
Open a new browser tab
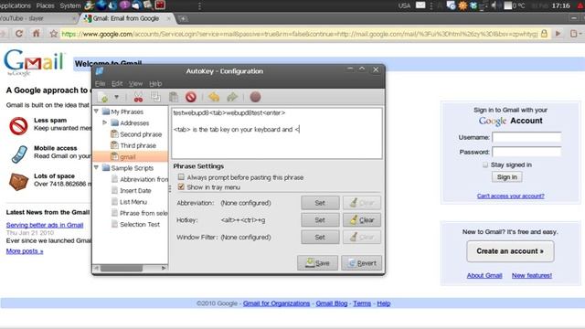pyautogui.click(x=183, y=18)
